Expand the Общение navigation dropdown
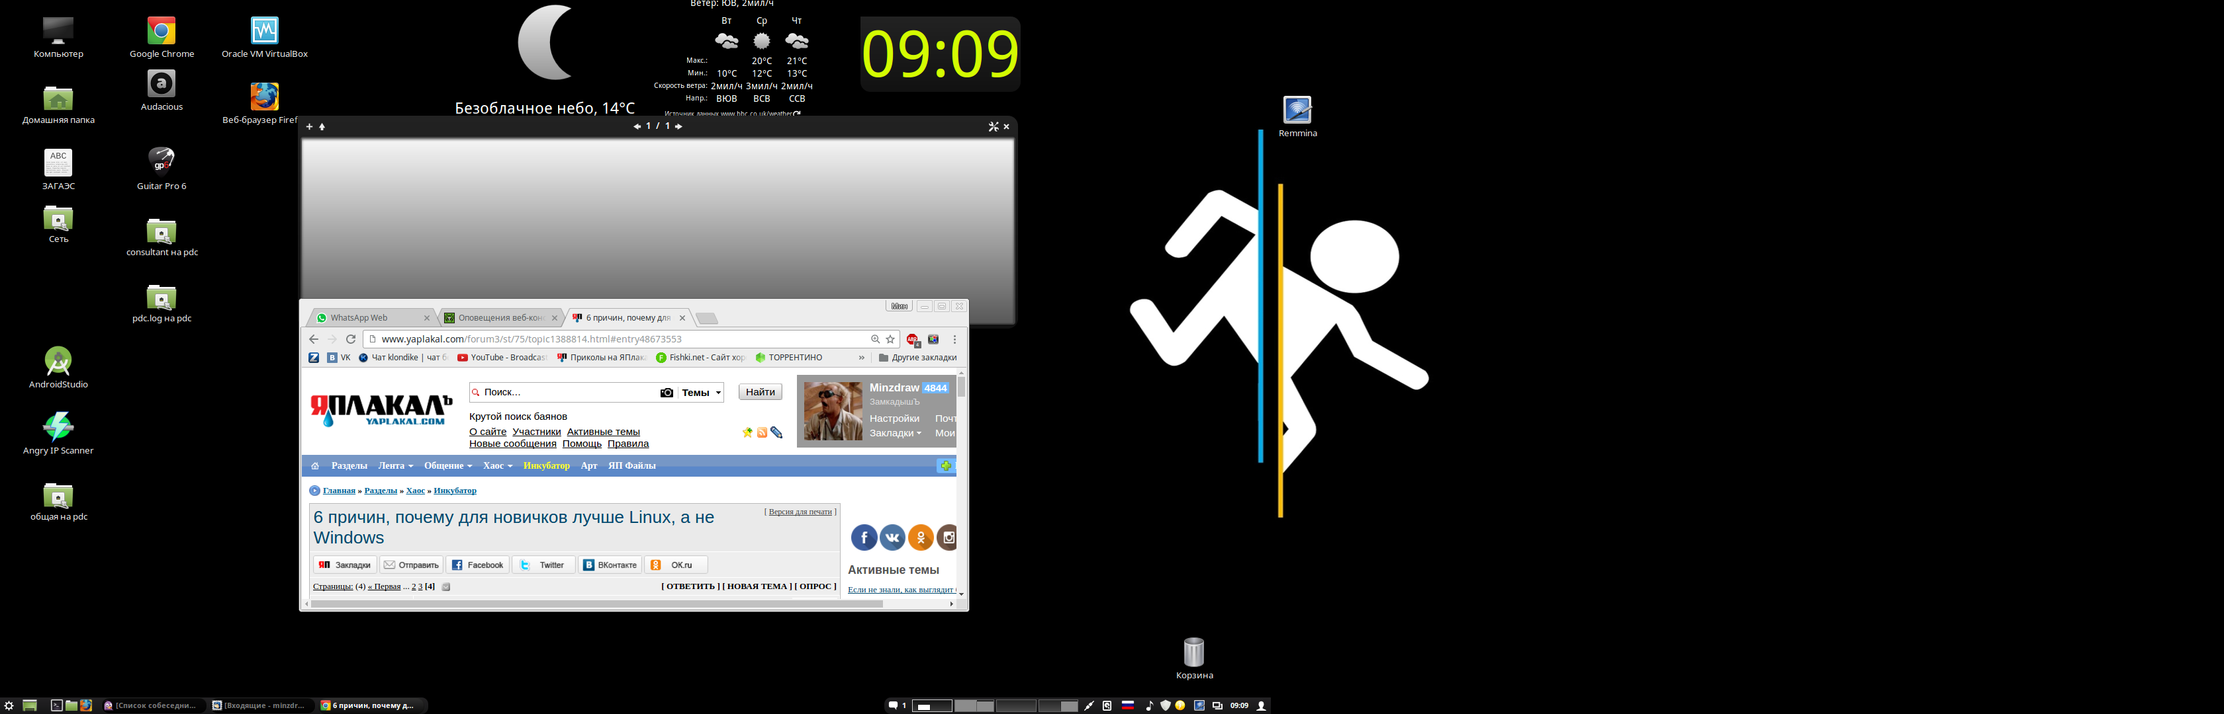 pyautogui.click(x=447, y=465)
